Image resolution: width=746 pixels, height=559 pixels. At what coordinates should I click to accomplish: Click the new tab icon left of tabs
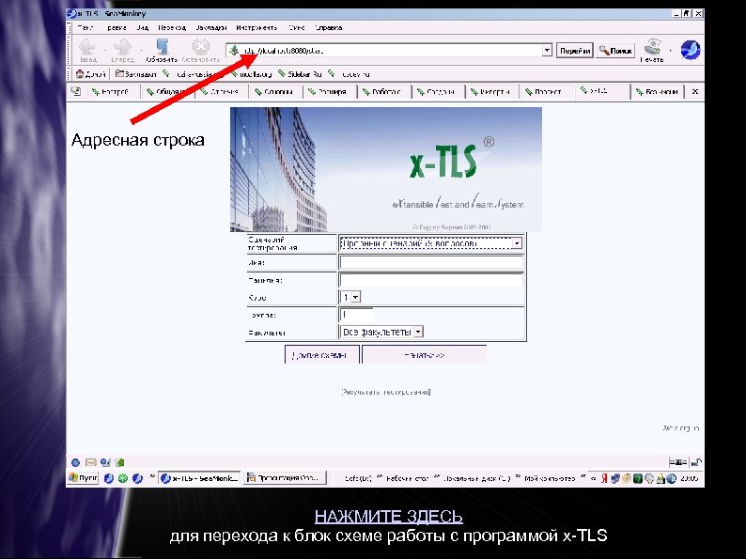76,91
